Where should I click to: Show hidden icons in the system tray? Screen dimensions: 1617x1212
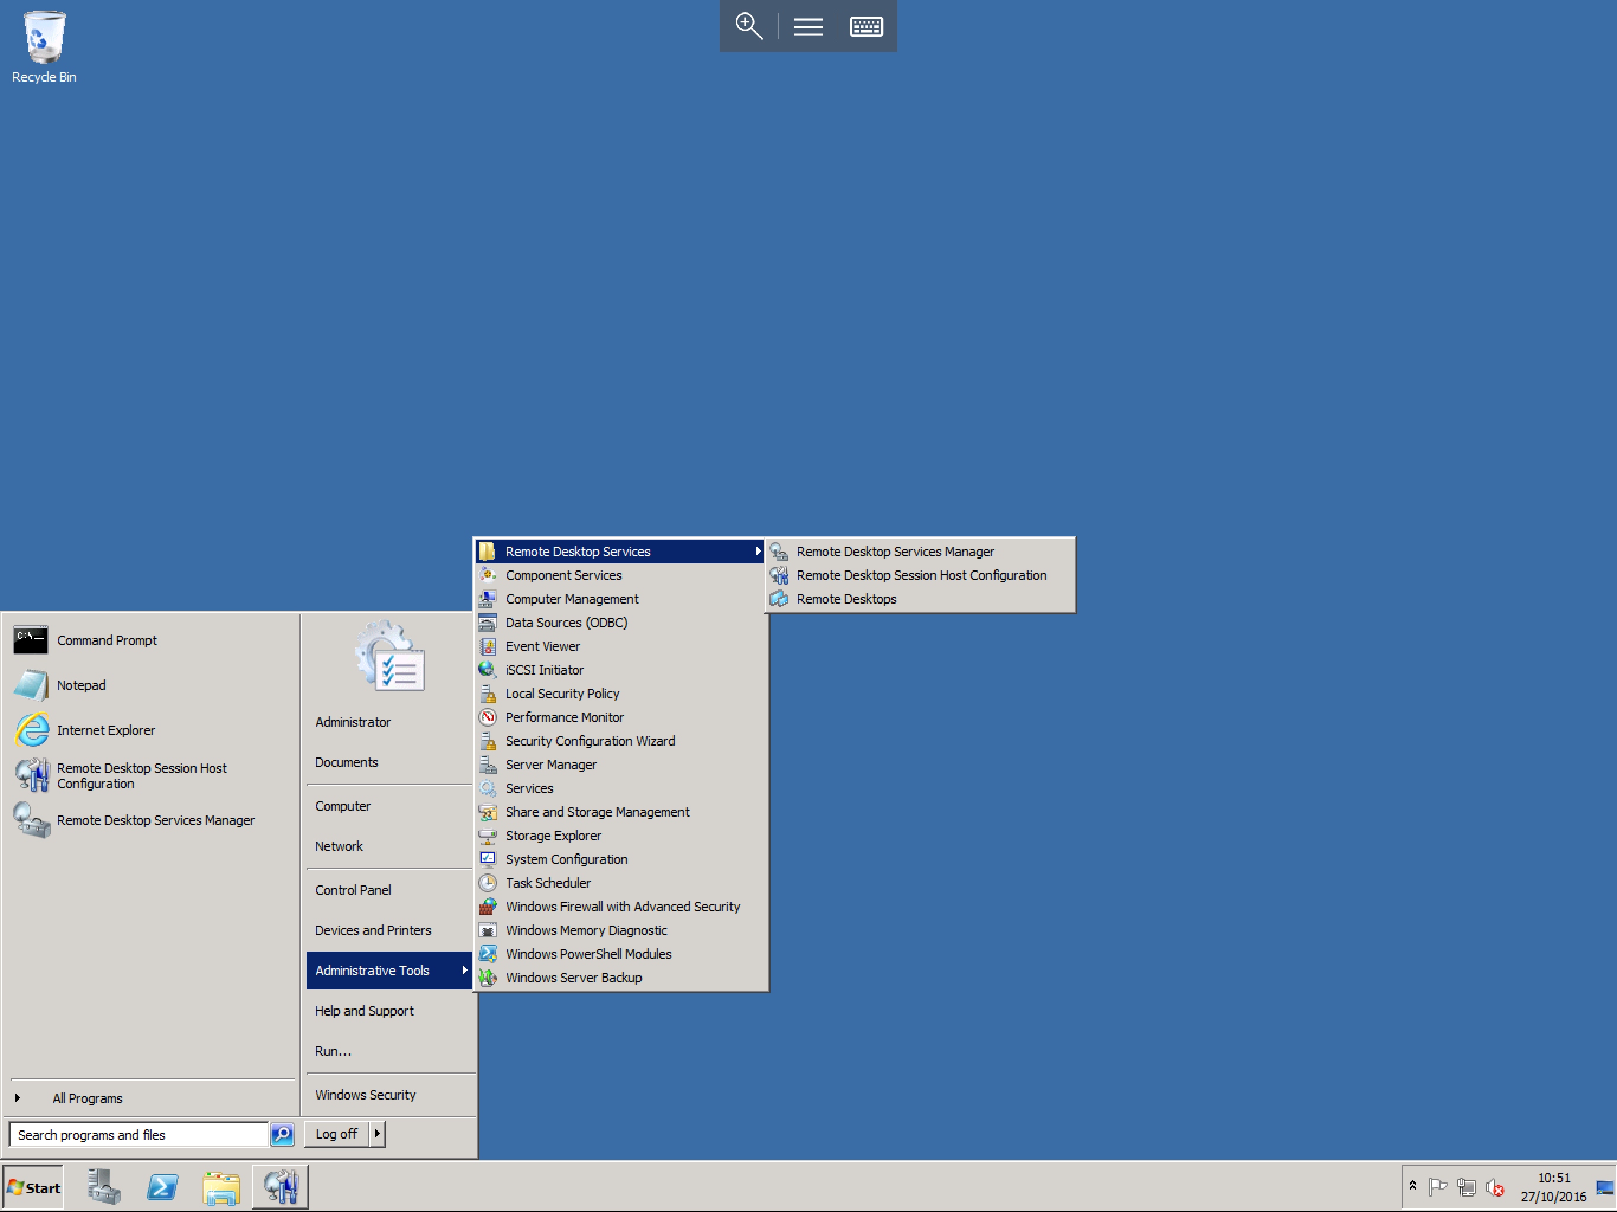click(x=1412, y=1186)
